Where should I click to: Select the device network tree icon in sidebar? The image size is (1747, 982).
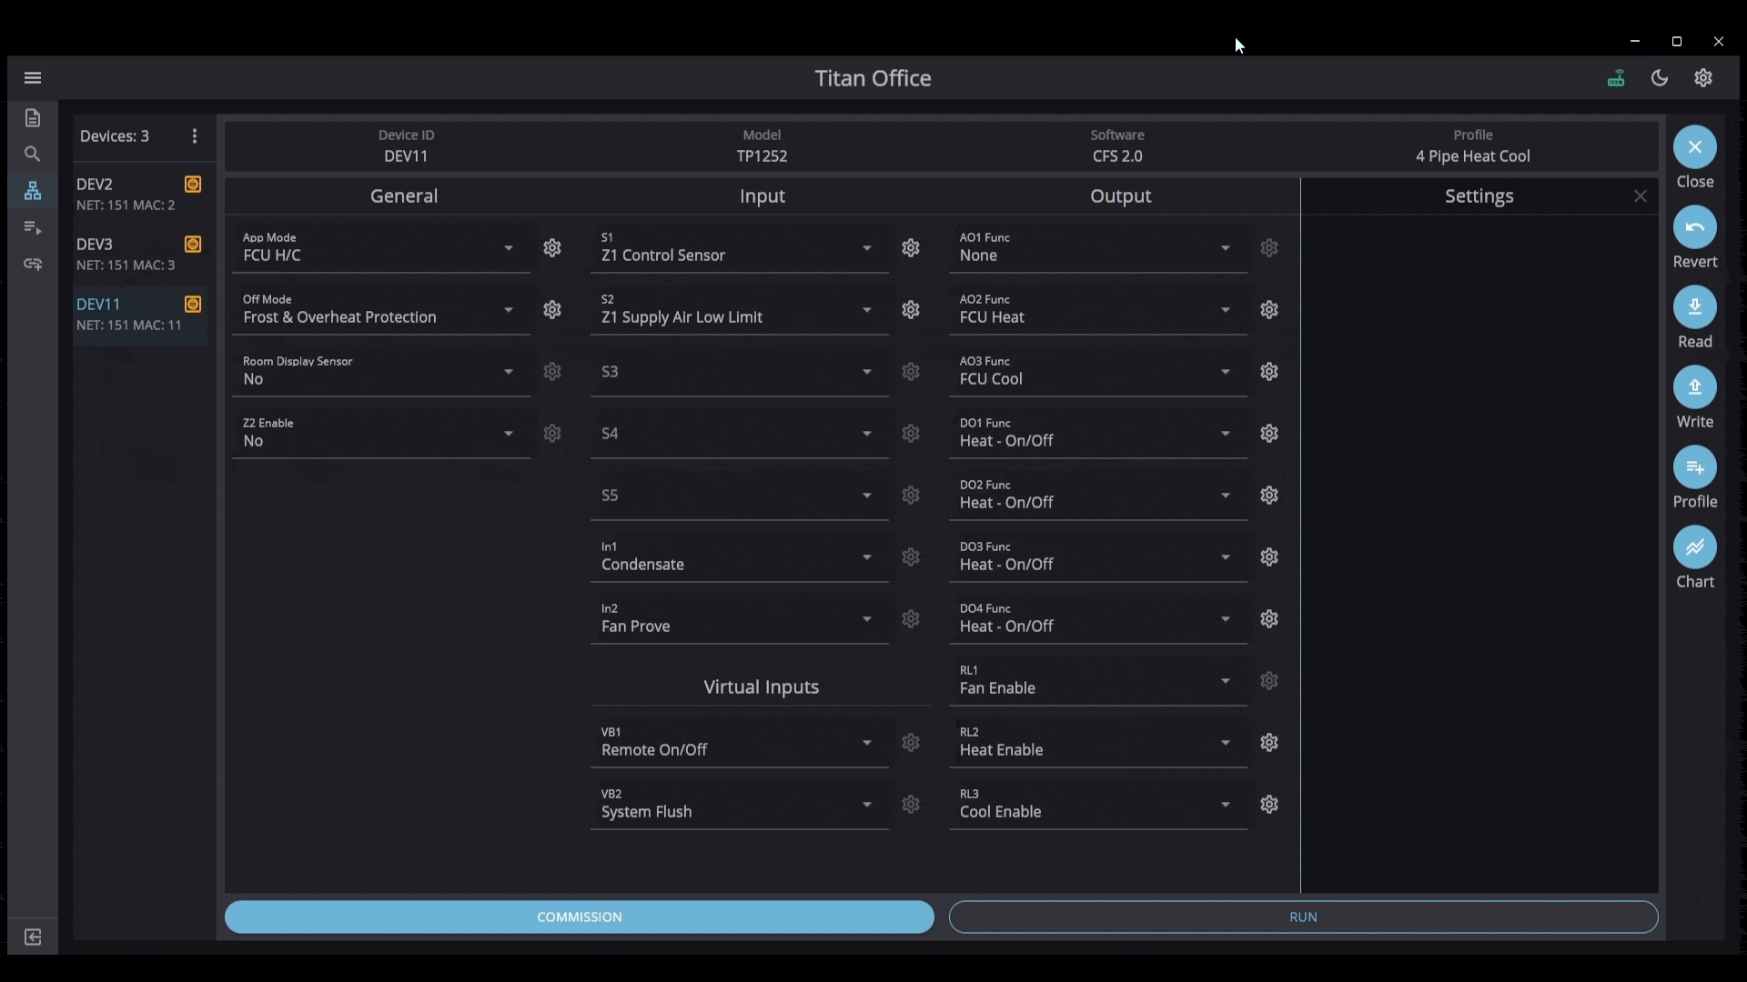click(32, 191)
